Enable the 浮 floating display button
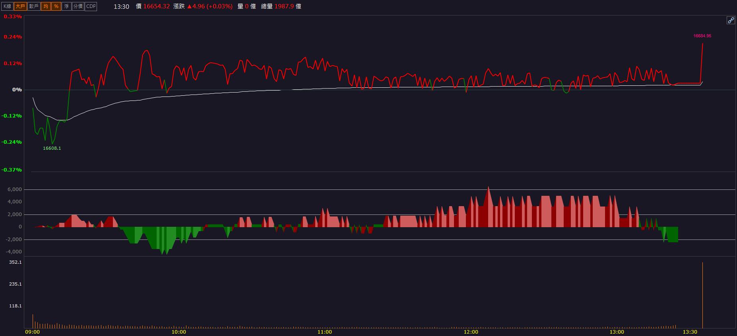The height and width of the screenshot is (336, 737). point(66,6)
